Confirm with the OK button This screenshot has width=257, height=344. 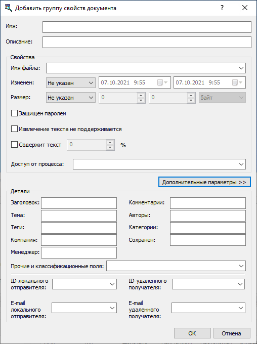192,333
